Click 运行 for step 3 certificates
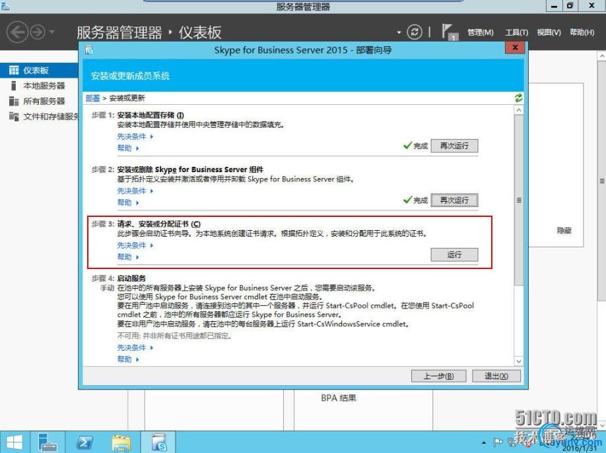The height and width of the screenshot is (453, 606). click(454, 255)
